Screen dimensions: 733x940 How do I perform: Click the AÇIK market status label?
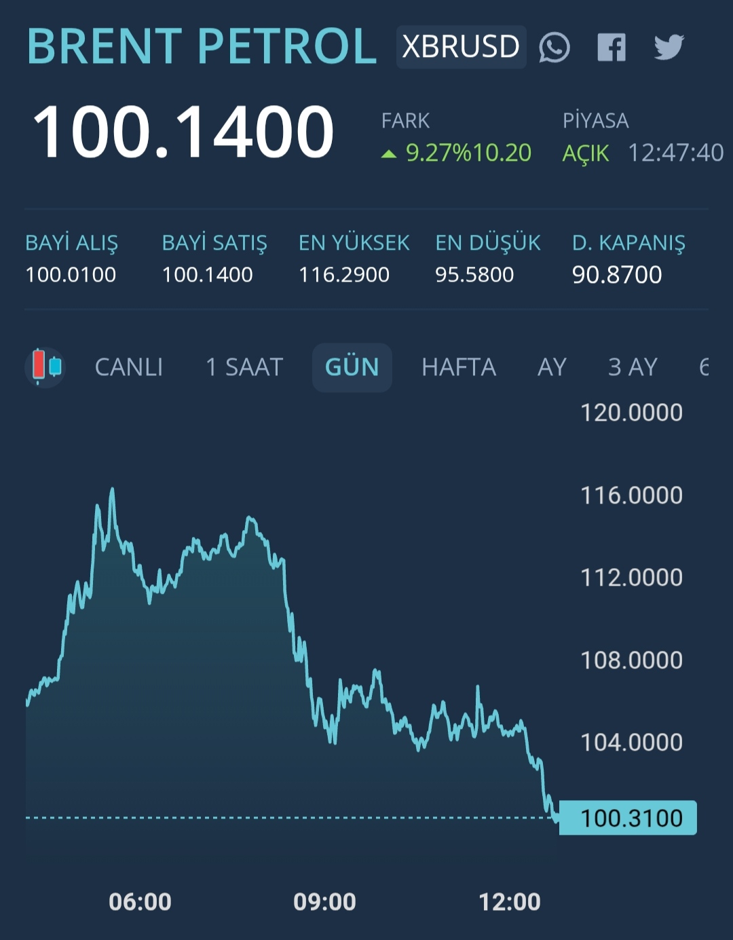coord(586,153)
